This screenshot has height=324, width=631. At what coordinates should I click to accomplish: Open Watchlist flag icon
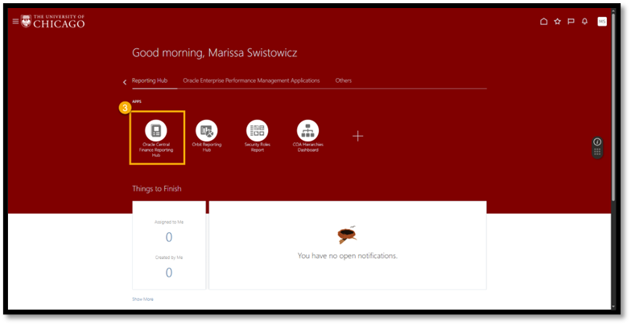click(571, 21)
